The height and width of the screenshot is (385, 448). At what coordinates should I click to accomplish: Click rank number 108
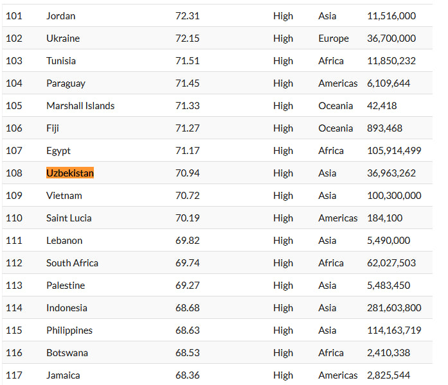click(14, 173)
